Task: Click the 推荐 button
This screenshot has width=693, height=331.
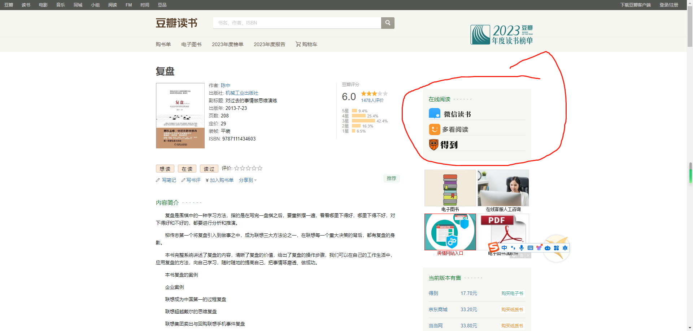Action: [x=391, y=178]
